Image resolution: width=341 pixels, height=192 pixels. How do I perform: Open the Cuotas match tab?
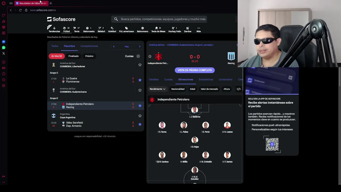(168, 79)
